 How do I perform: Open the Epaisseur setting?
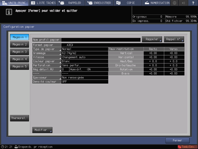[47, 78]
